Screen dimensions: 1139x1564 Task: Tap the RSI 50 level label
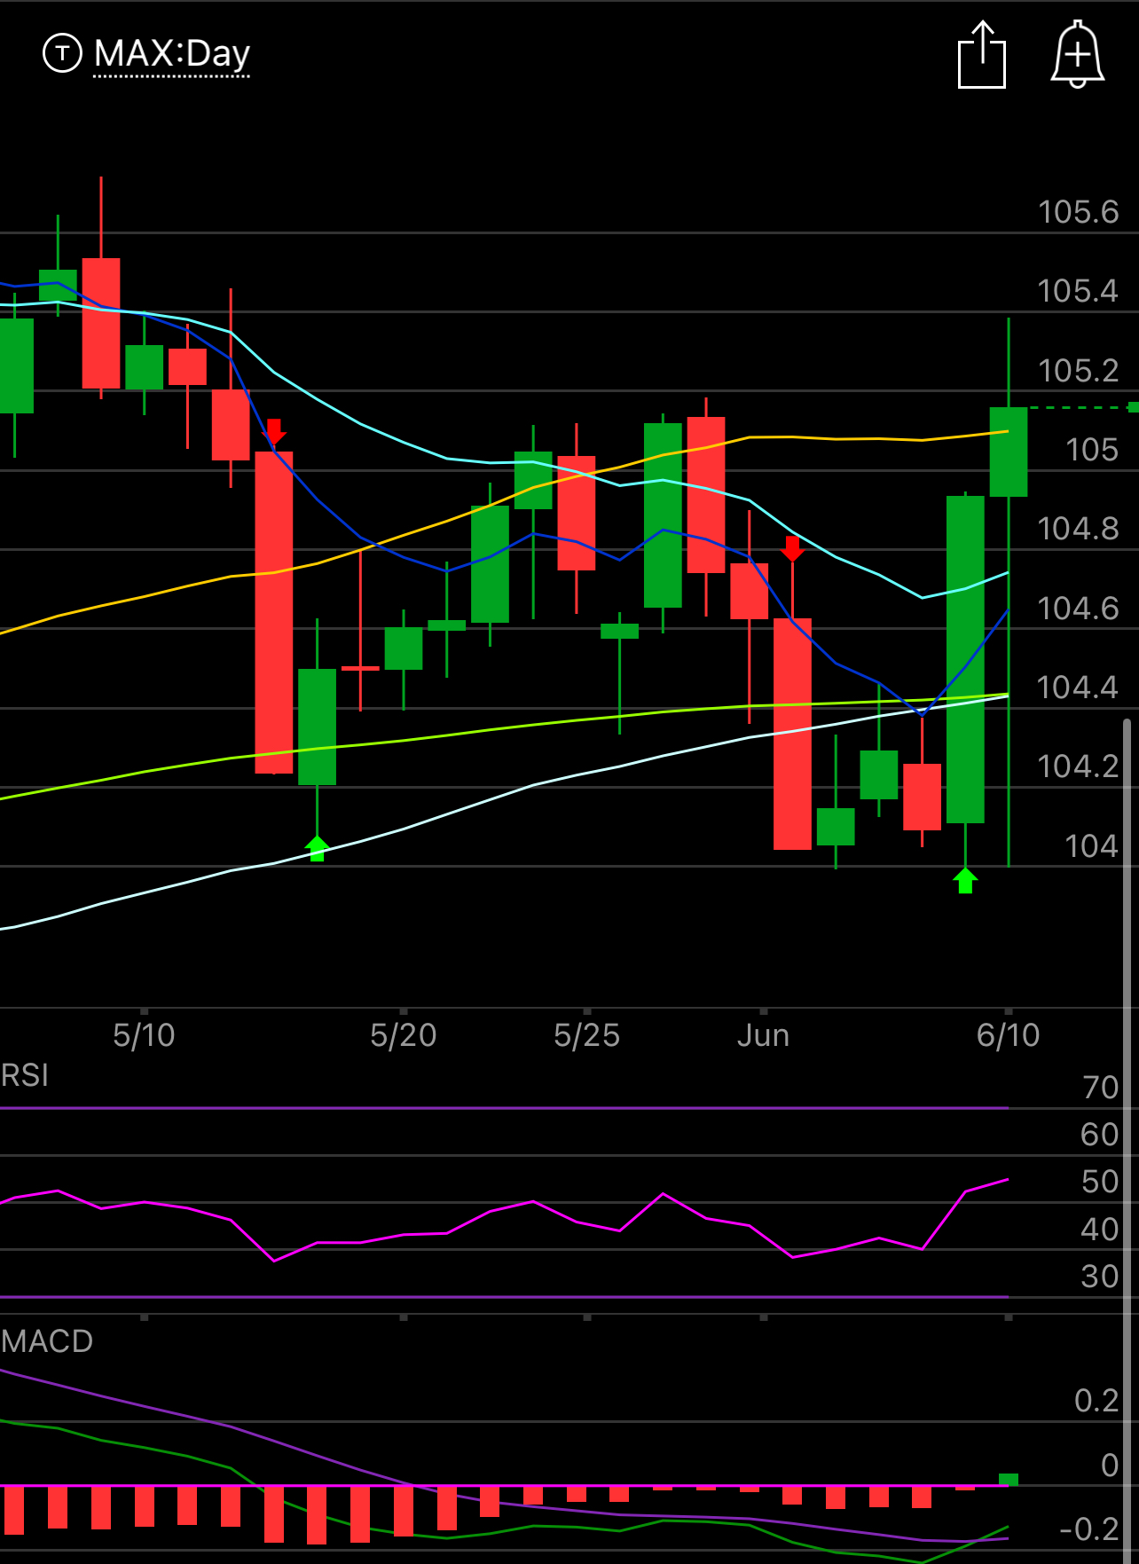point(1101,1182)
